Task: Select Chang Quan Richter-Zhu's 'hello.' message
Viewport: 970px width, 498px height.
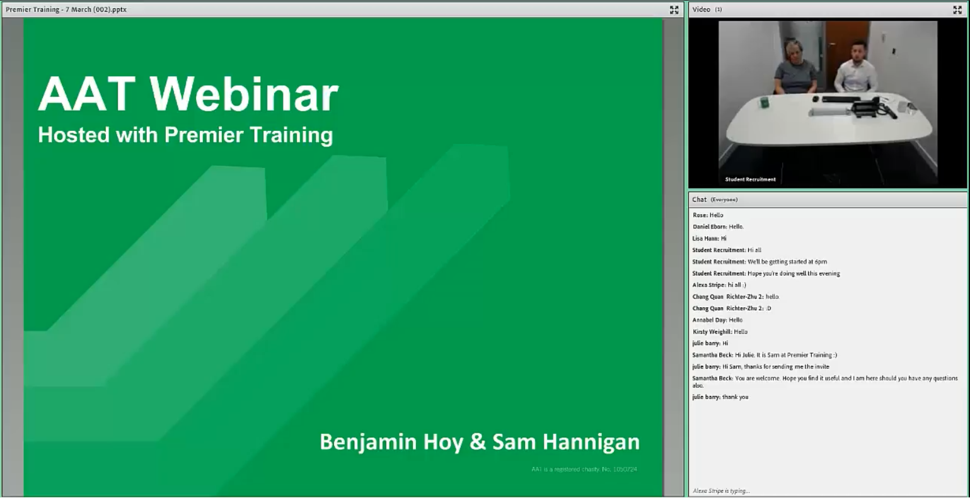Action: point(736,297)
